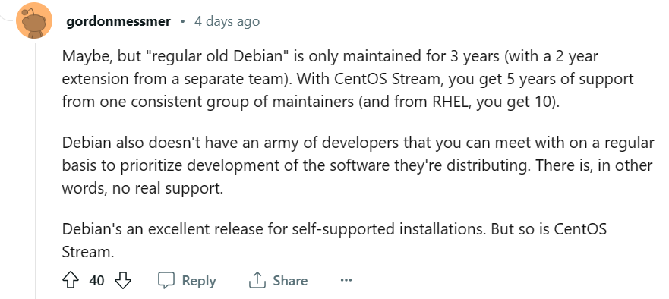
Task: Click the Reply text label
Action: tap(199, 281)
